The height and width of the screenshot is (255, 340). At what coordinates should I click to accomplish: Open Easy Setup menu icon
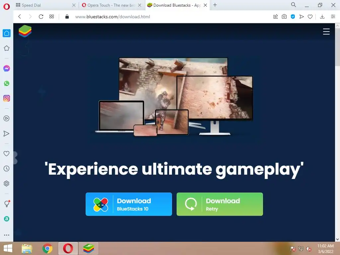pos(333,17)
